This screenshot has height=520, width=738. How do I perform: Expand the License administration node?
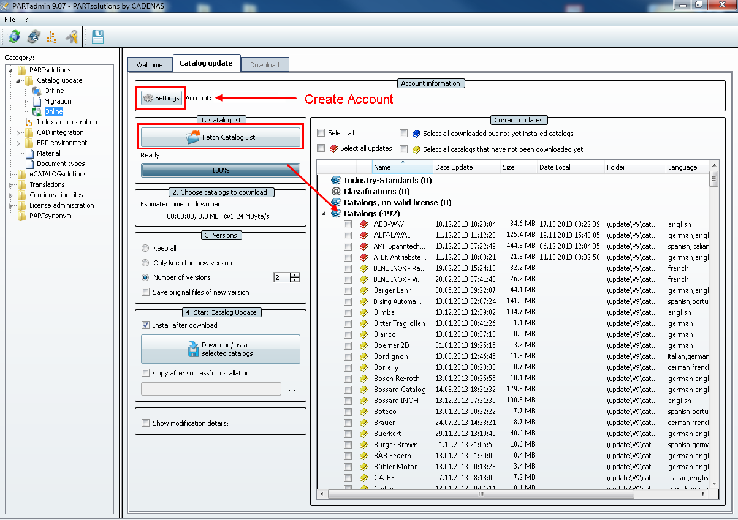pos(11,205)
